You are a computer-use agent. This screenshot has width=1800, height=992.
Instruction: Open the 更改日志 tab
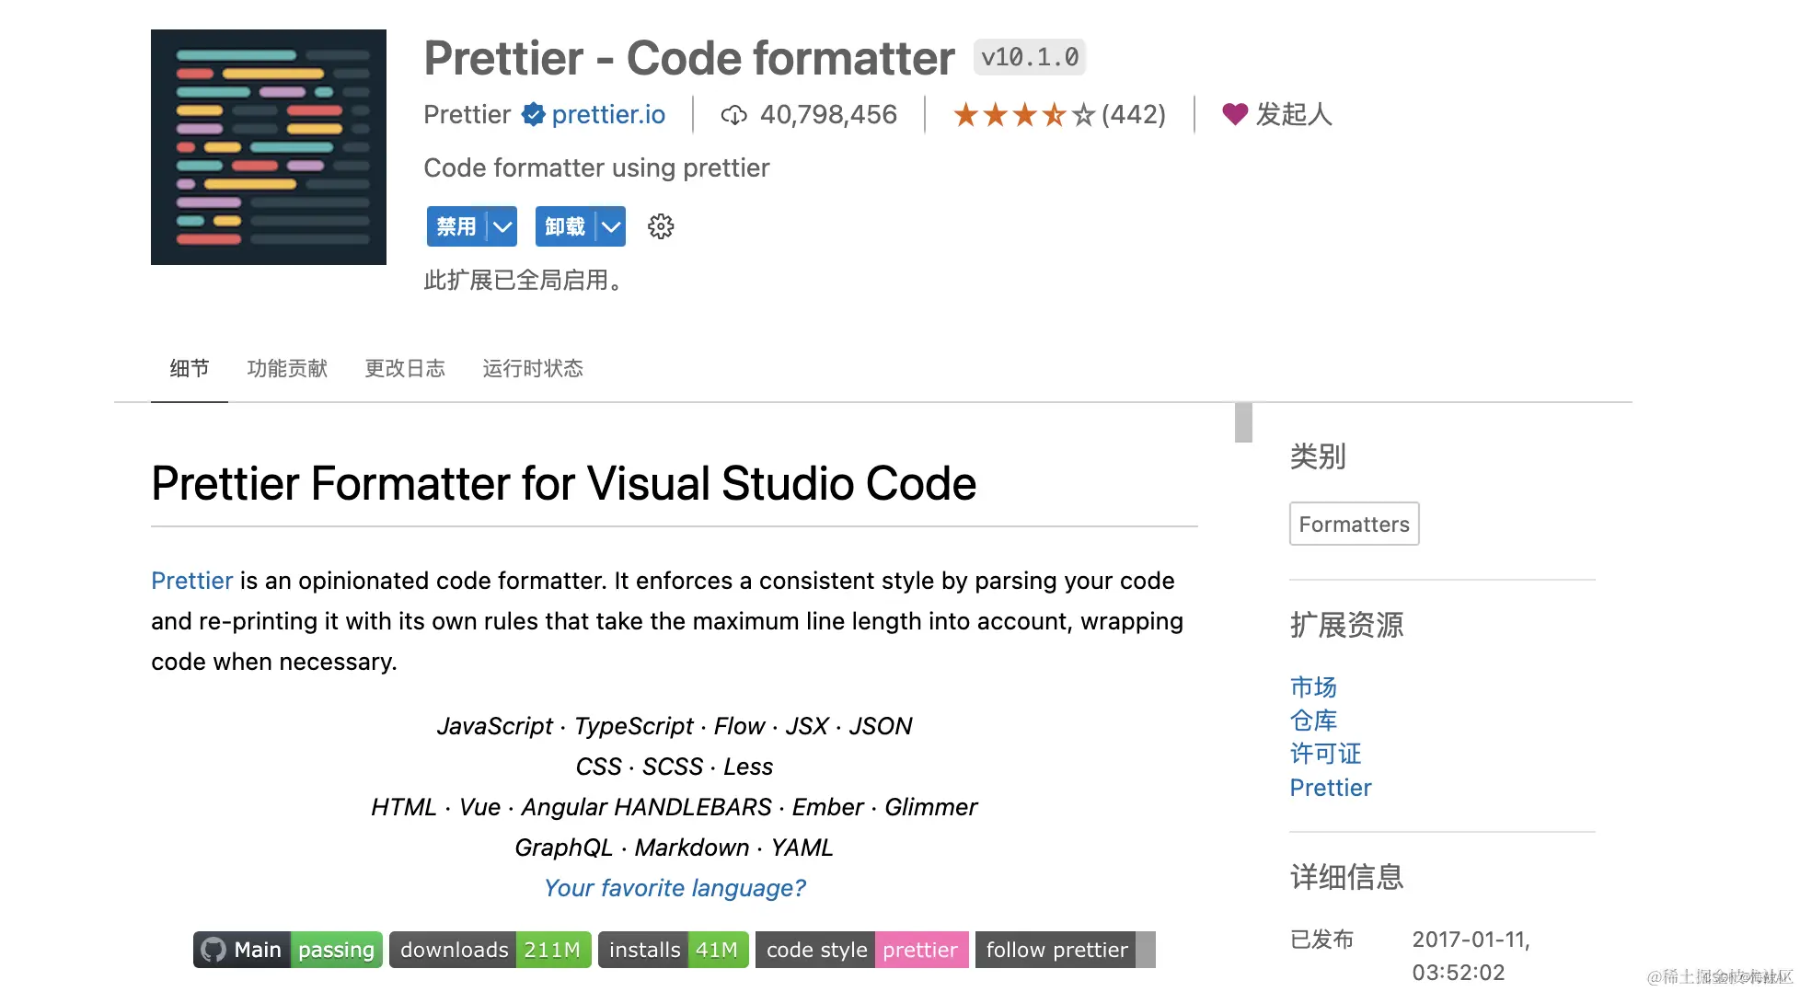(405, 368)
